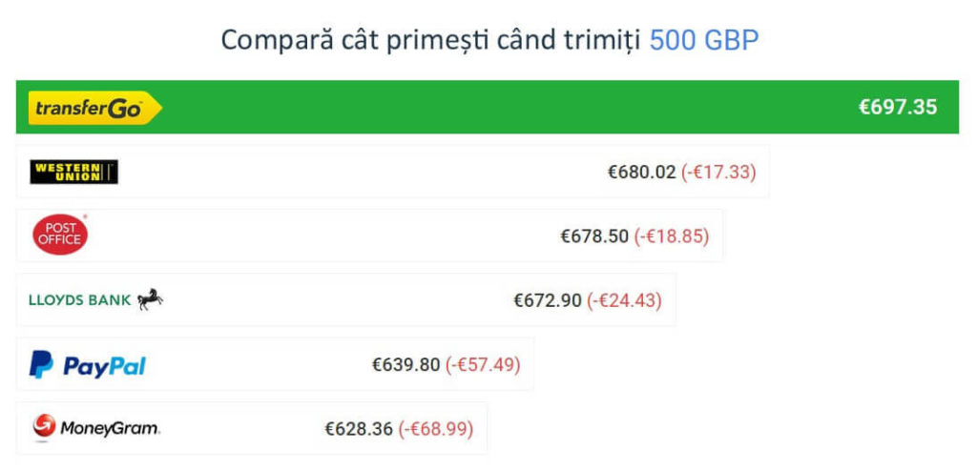This screenshot has height=471, width=977.
Task: Click the PayPal wordmark
Action: click(x=105, y=366)
